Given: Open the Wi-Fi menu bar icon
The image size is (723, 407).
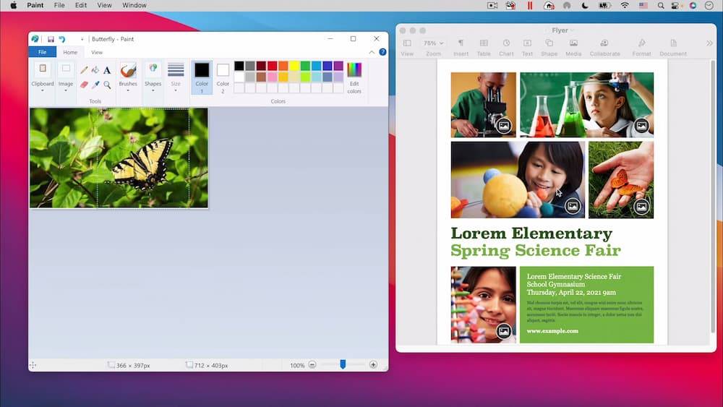Looking at the screenshot, I should pyautogui.click(x=625, y=6).
